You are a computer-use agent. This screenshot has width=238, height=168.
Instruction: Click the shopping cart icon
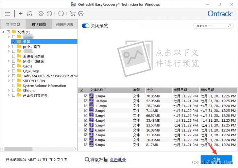pos(73,14)
